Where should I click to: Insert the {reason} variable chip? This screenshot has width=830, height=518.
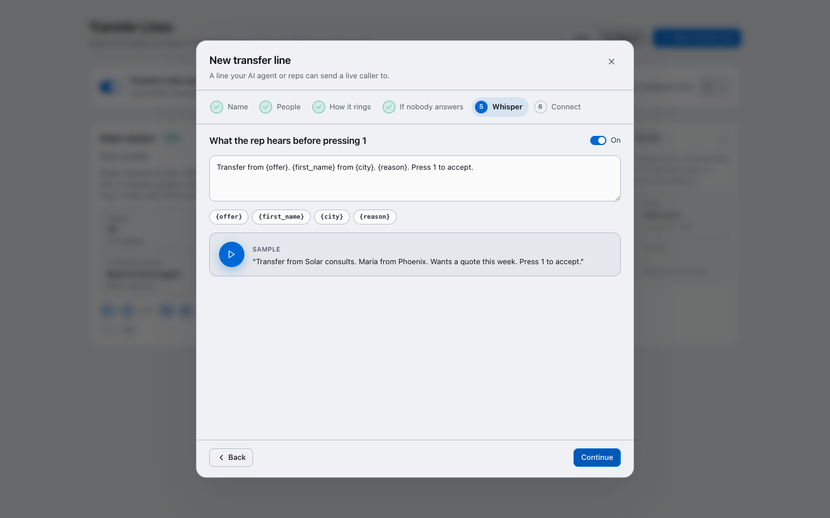click(x=375, y=217)
